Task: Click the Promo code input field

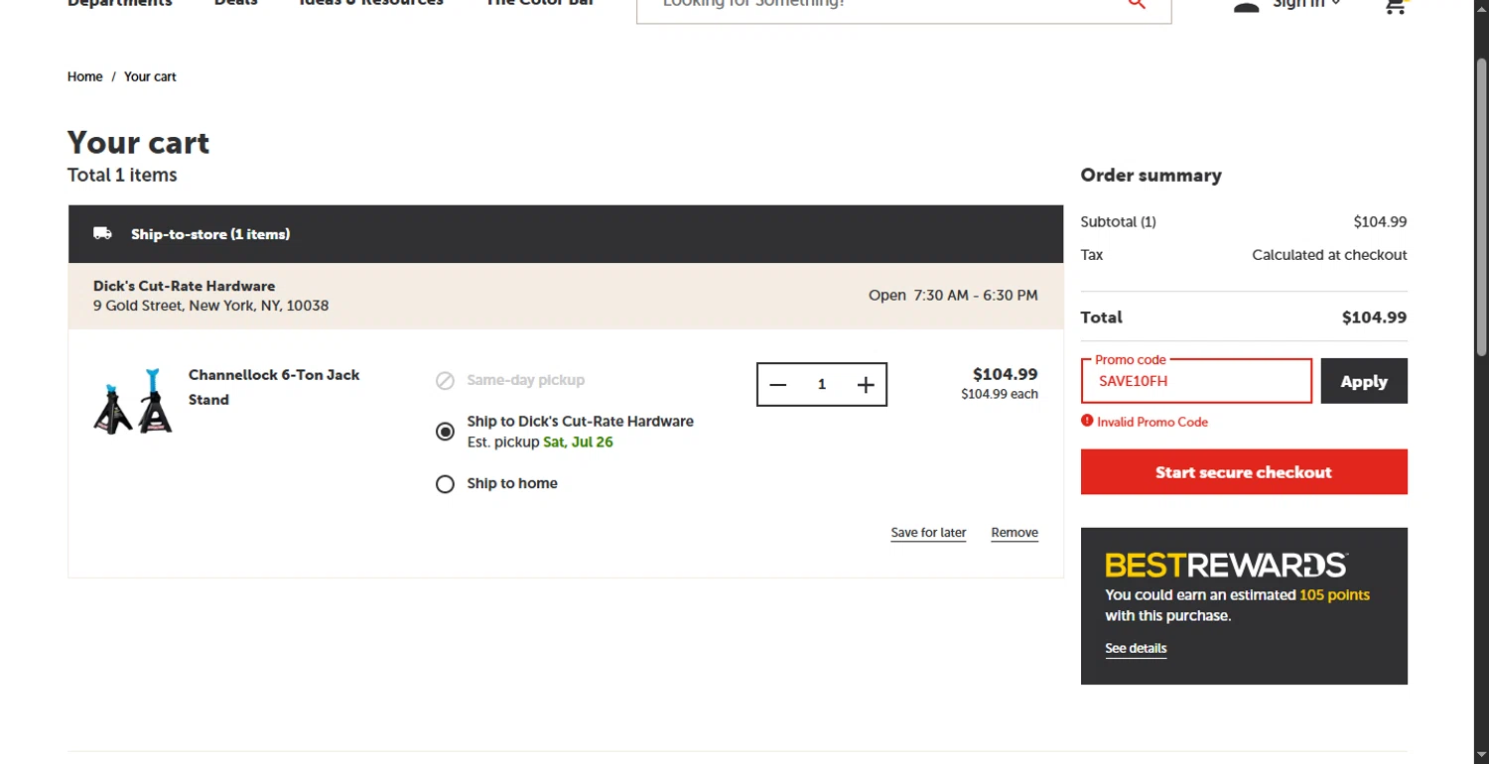Action: tap(1196, 381)
